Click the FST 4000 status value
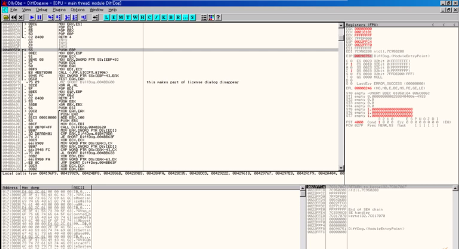The width and height of the screenshot is (459, 249). [x=359, y=122]
